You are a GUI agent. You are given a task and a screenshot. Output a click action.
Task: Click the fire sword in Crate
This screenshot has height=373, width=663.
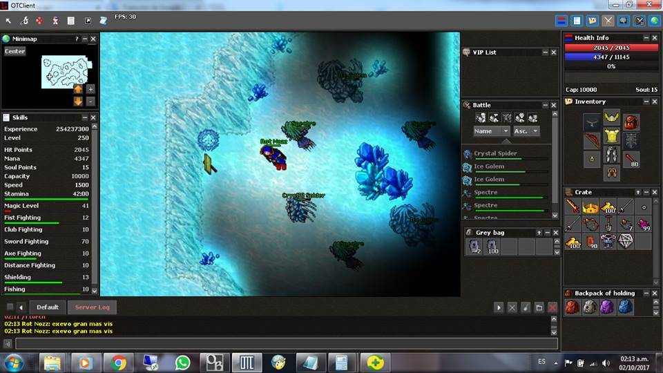pos(573,207)
